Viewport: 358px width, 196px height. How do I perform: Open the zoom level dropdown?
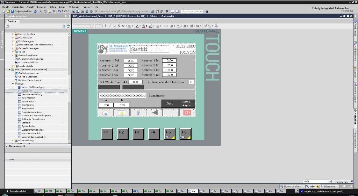tap(330, 181)
